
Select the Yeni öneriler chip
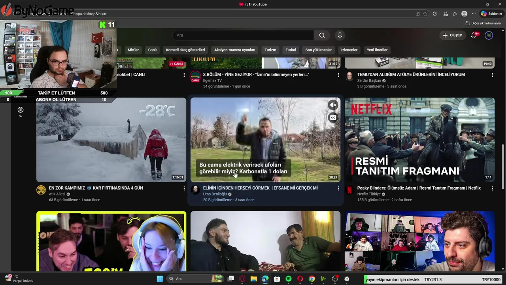click(x=377, y=50)
